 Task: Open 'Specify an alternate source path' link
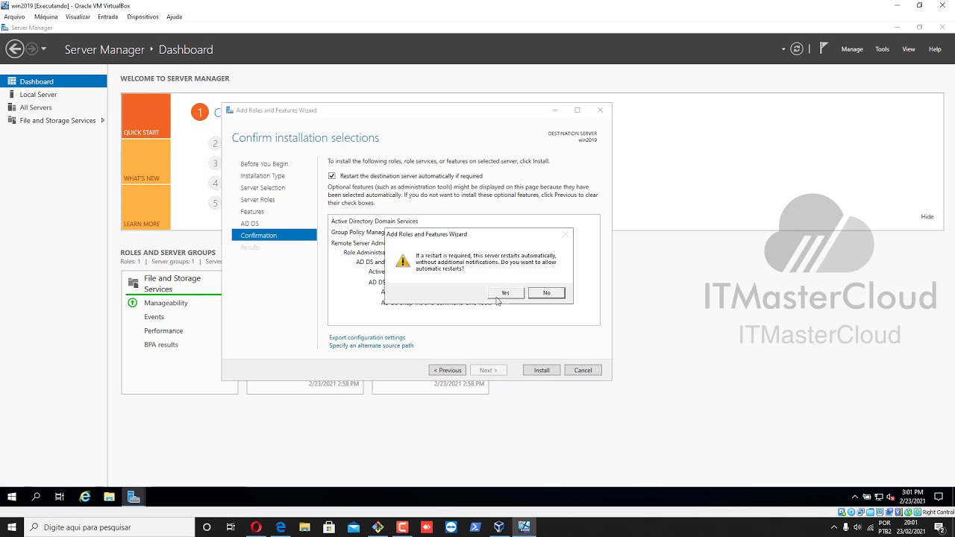[371, 346]
